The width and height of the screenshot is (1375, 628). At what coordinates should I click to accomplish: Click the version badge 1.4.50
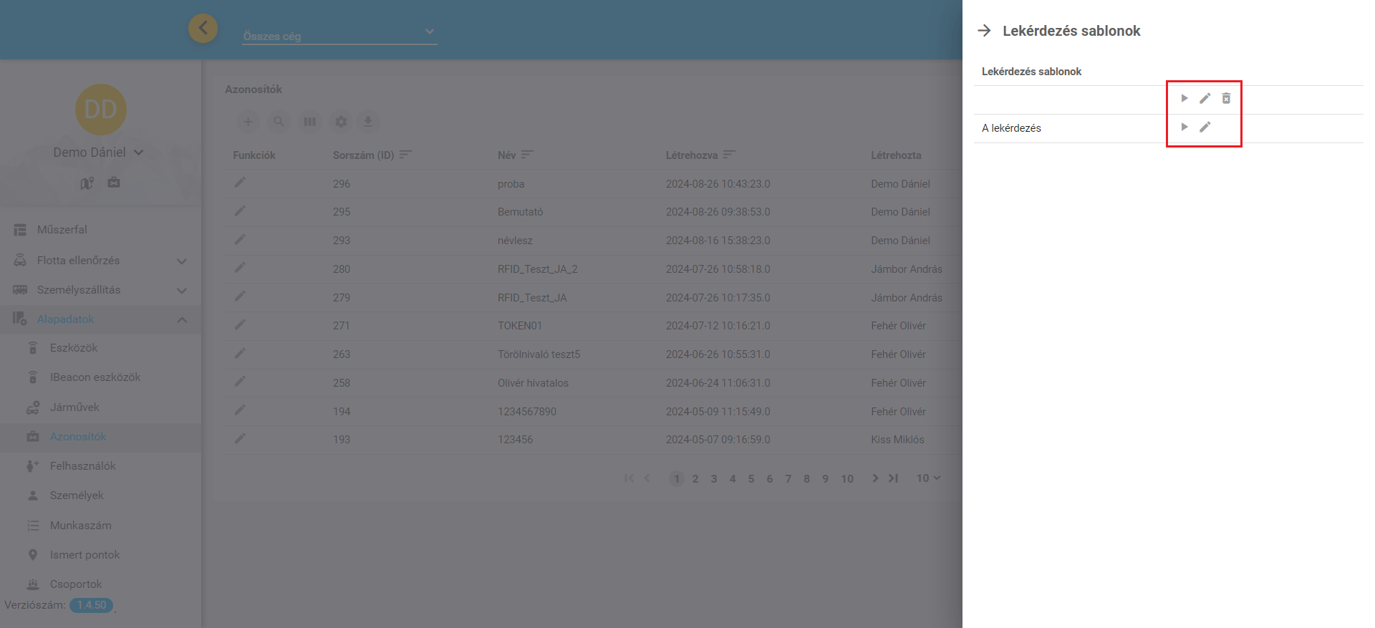pyautogui.click(x=92, y=605)
